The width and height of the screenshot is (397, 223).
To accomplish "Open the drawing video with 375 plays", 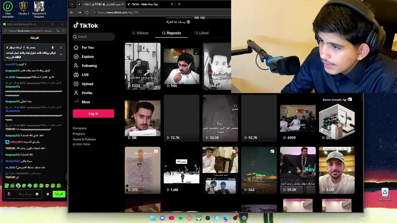I will (143, 170).
